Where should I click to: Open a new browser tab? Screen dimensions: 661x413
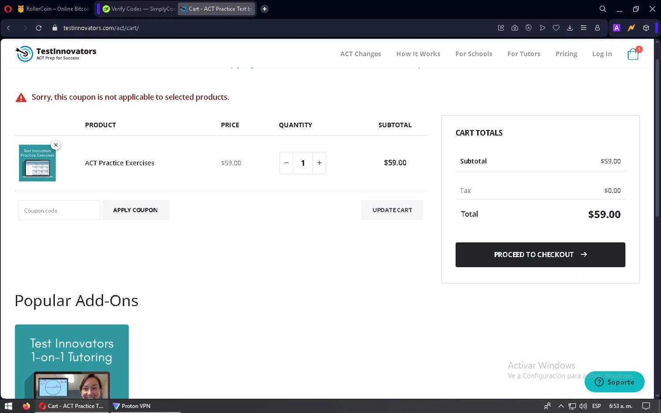[x=264, y=9]
